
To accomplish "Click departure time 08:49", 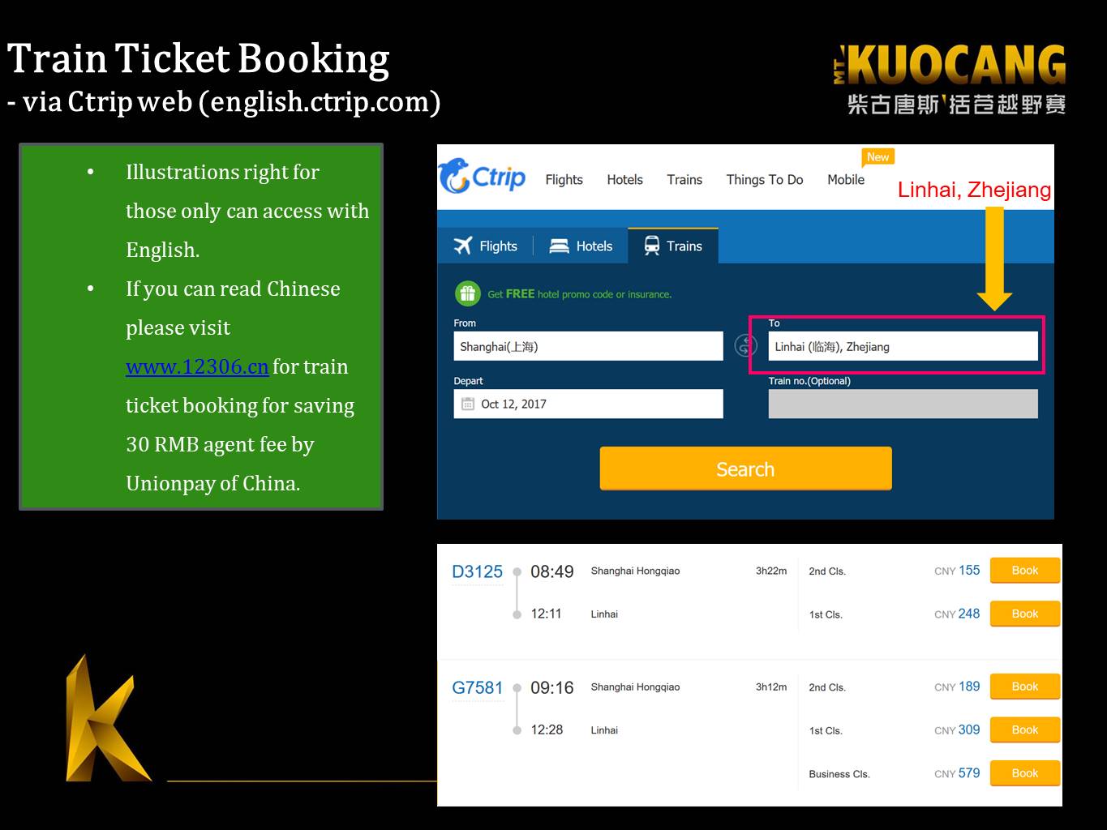I will (x=551, y=571).
